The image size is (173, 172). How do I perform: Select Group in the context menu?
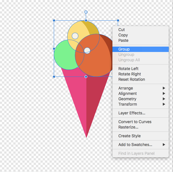pos(124,49)
